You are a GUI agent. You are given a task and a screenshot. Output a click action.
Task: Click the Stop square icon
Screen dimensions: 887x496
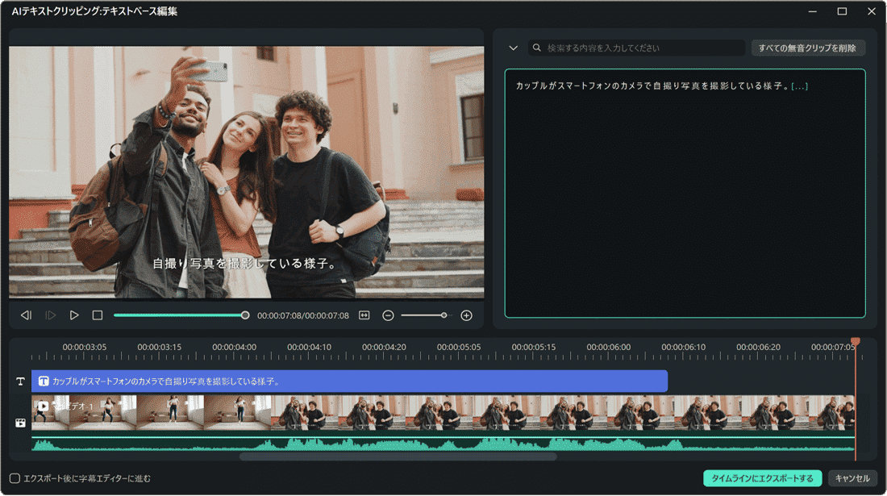click(x=98, y=315)
